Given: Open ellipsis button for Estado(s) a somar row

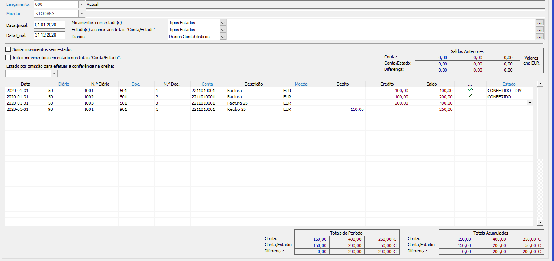Looking at the screenshot, I should tap(540, 30).
